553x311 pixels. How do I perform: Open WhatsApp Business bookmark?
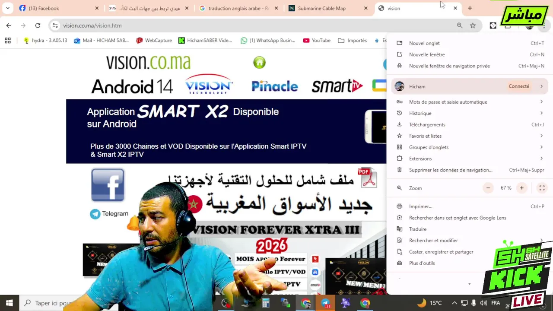pos(268,41)
